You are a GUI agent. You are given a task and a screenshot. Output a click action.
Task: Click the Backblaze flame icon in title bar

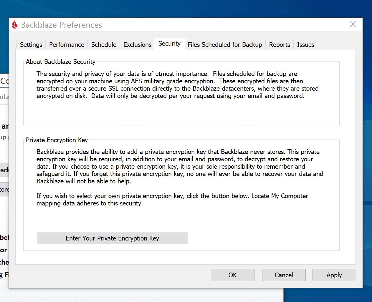pyautogui.click(x=15, y=25)
